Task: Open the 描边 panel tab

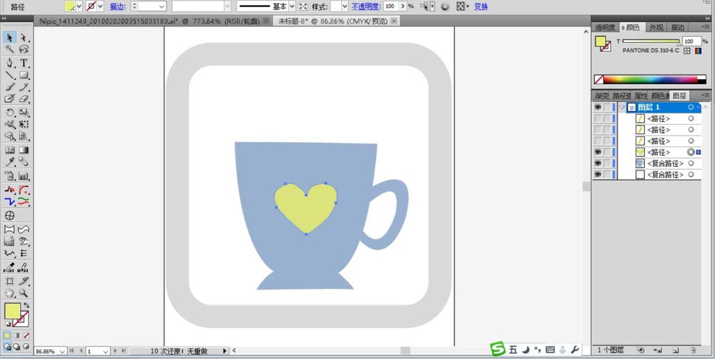Action: [676, 27]
